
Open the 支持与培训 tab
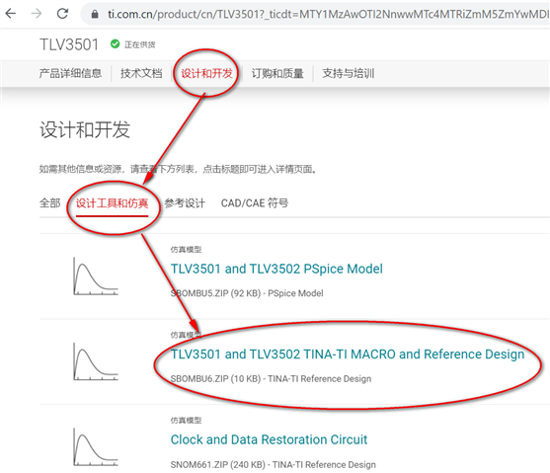pos(349,73)
